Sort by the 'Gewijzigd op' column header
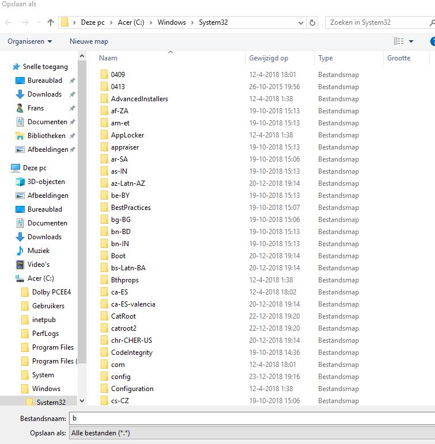The width and height of the screenshot is (435, 444). pos(269,58)
